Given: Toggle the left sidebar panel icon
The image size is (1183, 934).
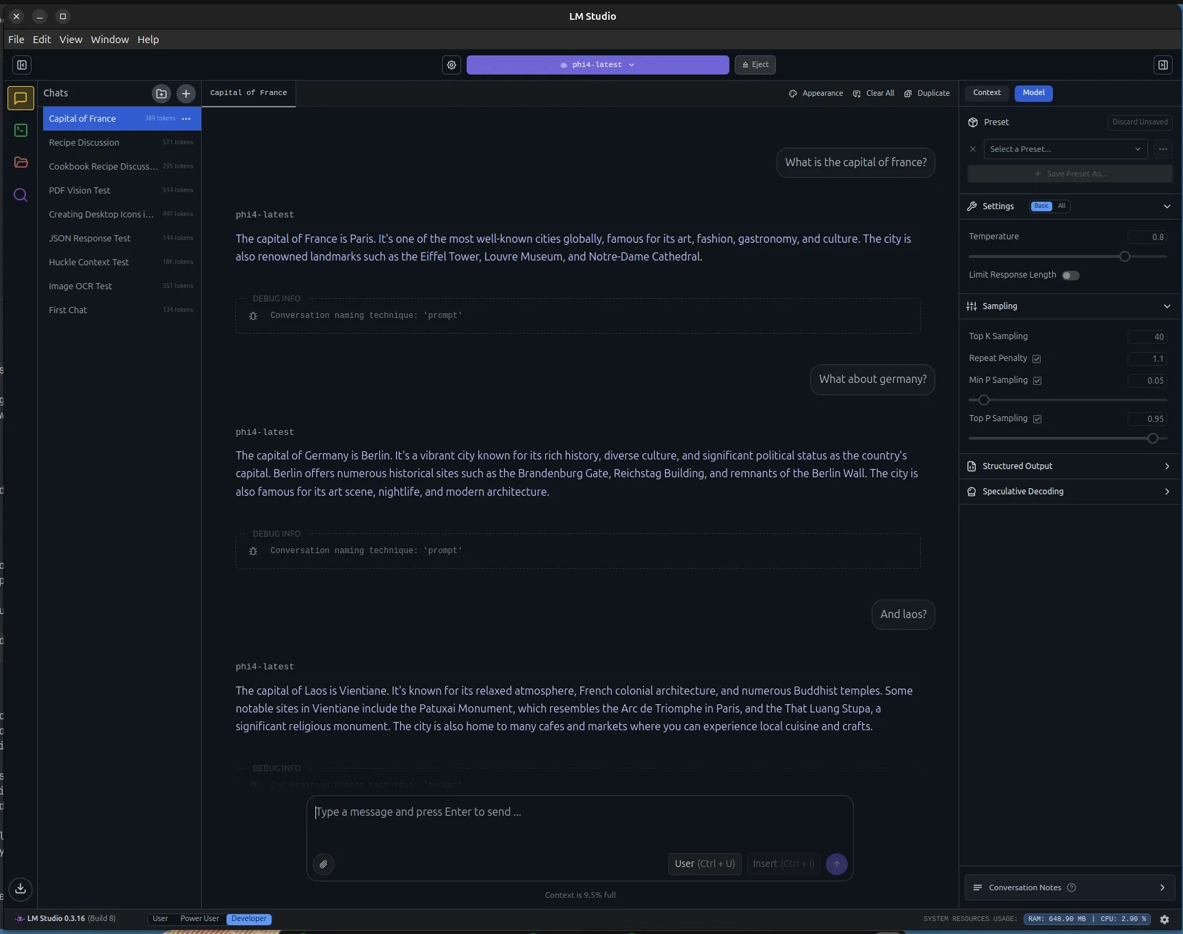Looking at the screenshot, I should click(22, 65).
